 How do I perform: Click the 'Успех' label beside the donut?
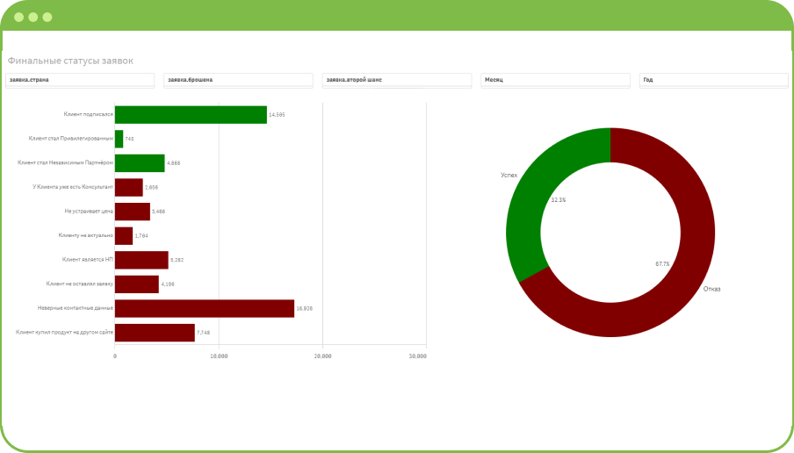509,176
